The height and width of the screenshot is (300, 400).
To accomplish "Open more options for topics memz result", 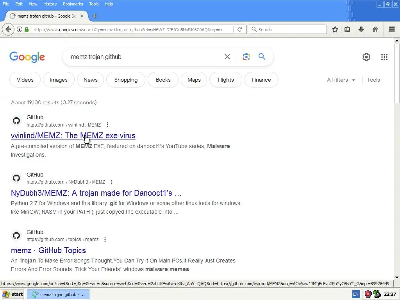I will point(105,239).
